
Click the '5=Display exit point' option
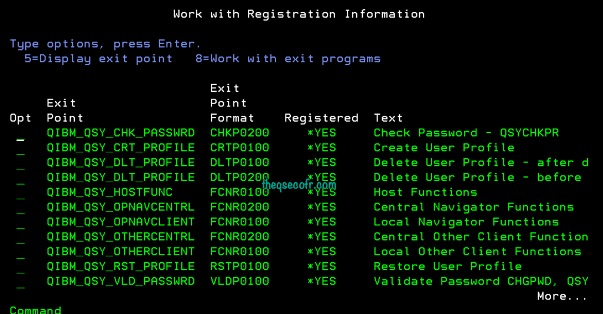[x=98, y=59]
